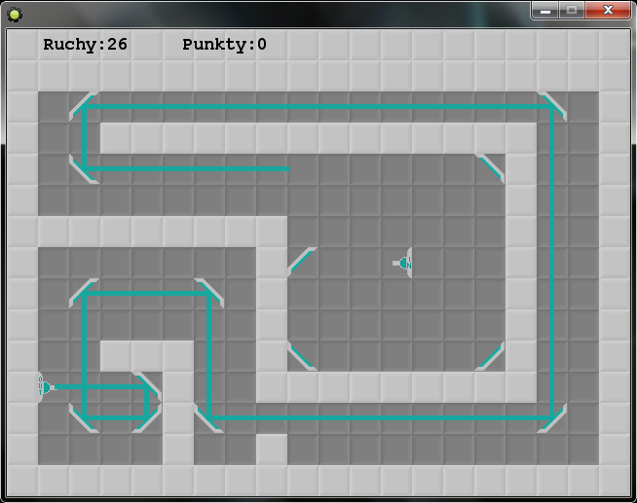Image resolution: width=637 pixels, height=503 pixels.
Task: Click the unlit mirror on inner room's left wall
Action: [x=302, y=262]
